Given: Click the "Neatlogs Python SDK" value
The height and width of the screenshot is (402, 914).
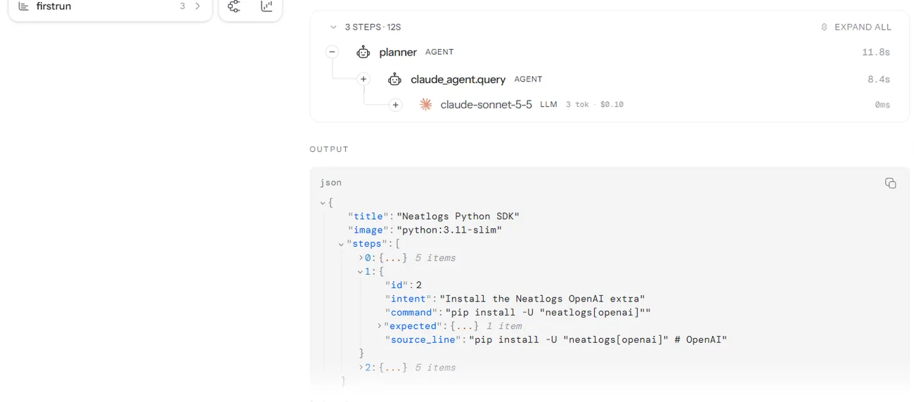Looking at the screenshot, I should point(458,216).
